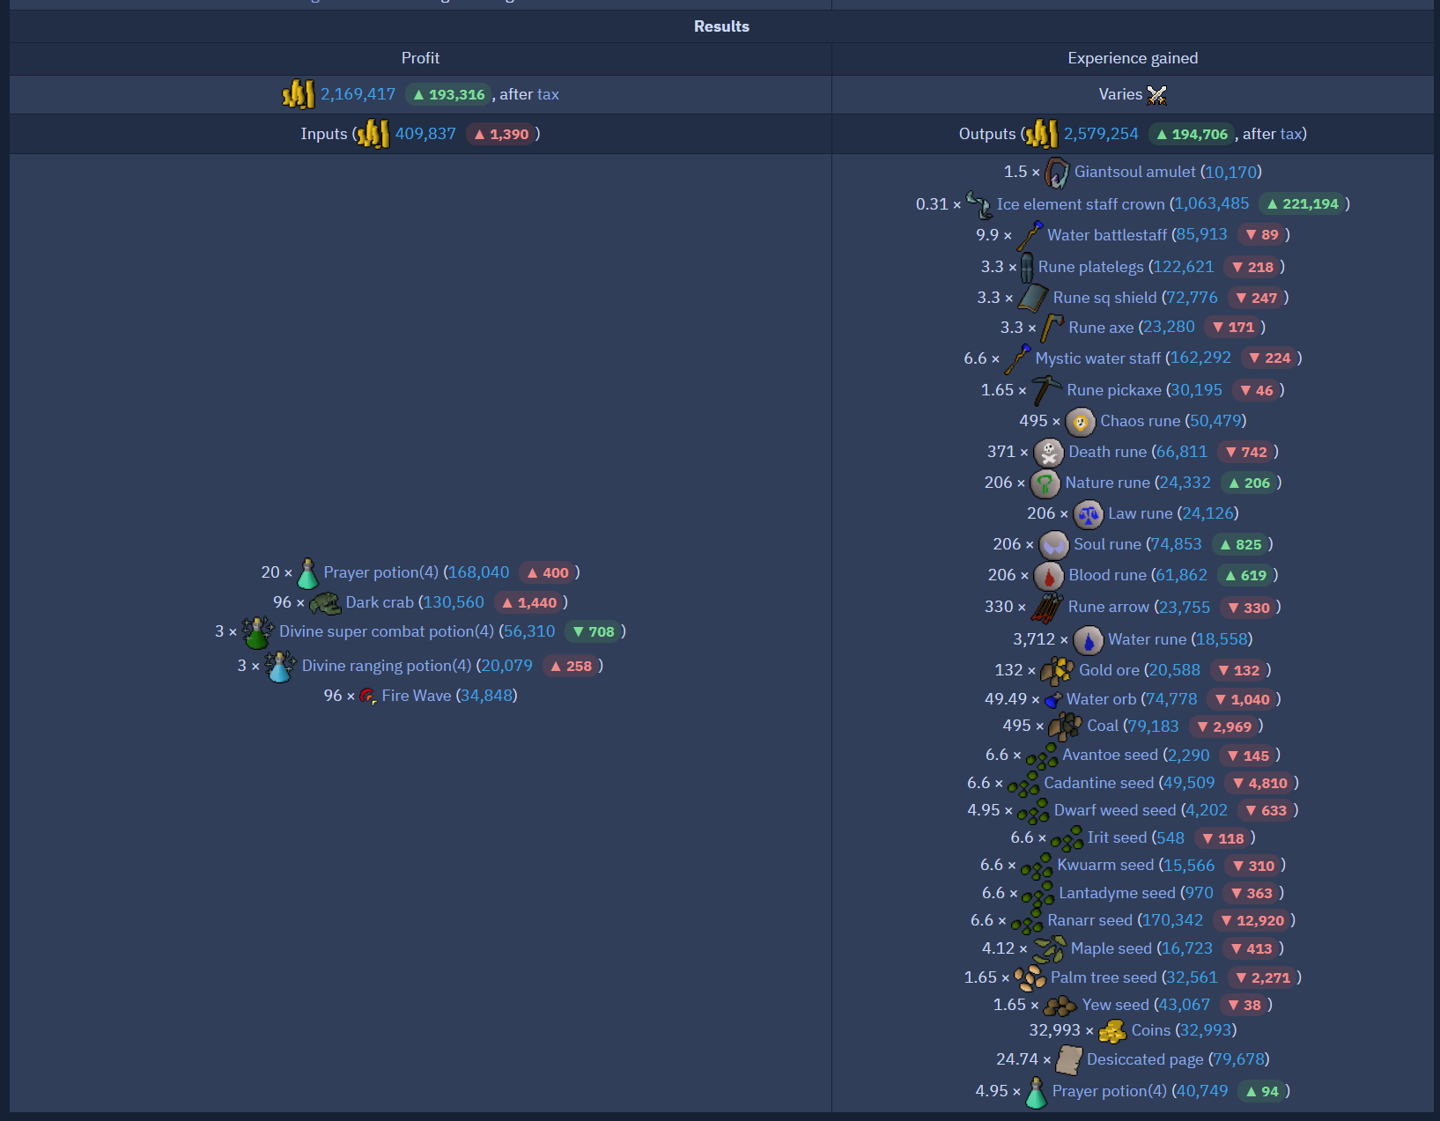Click the 221,194 price change badge
Viewport: 1440px width, 1121px height.
tap(1302, 204)
